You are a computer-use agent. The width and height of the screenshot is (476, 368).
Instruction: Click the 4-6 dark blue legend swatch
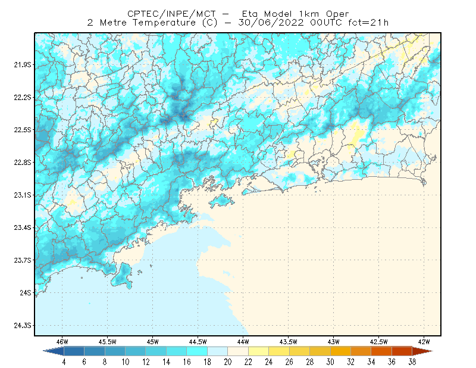pos(74,351)
